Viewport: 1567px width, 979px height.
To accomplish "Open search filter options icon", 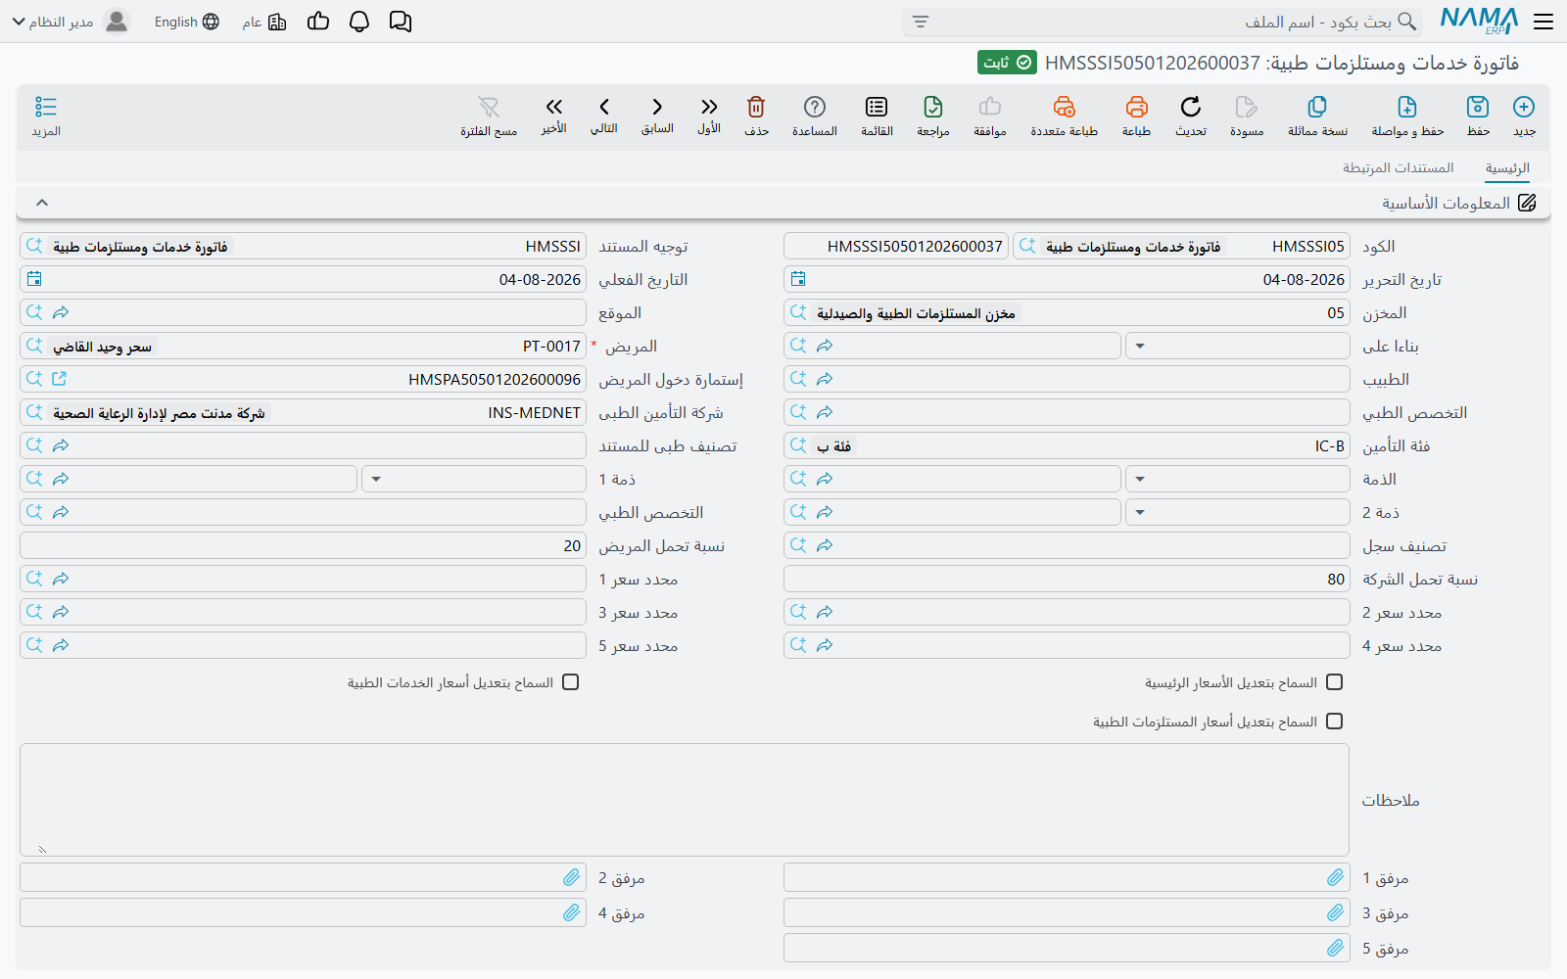I will [x=921, y=22].
